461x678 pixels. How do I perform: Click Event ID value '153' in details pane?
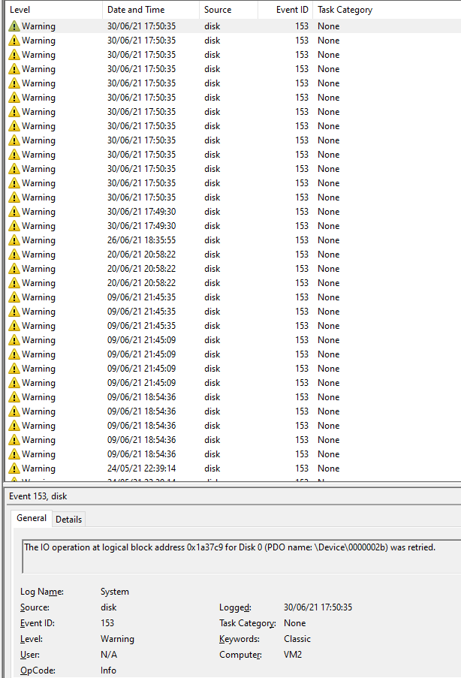107,623
